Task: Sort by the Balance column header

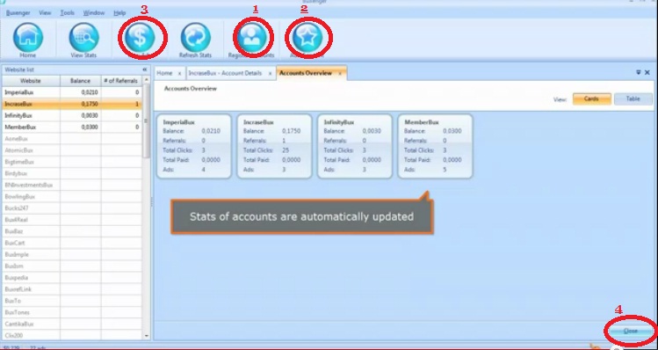Action: tap(81, 81)
